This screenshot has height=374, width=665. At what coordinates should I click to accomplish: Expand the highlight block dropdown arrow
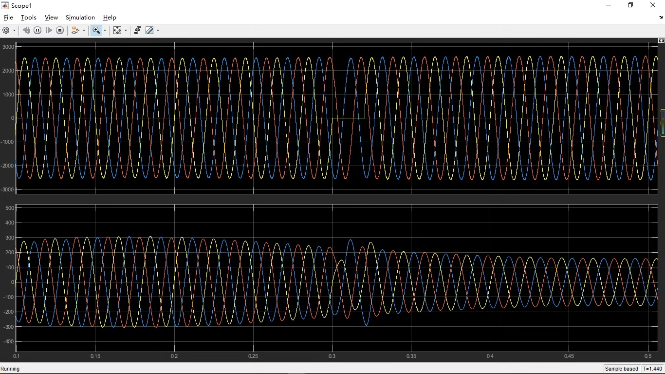(84, 30)
